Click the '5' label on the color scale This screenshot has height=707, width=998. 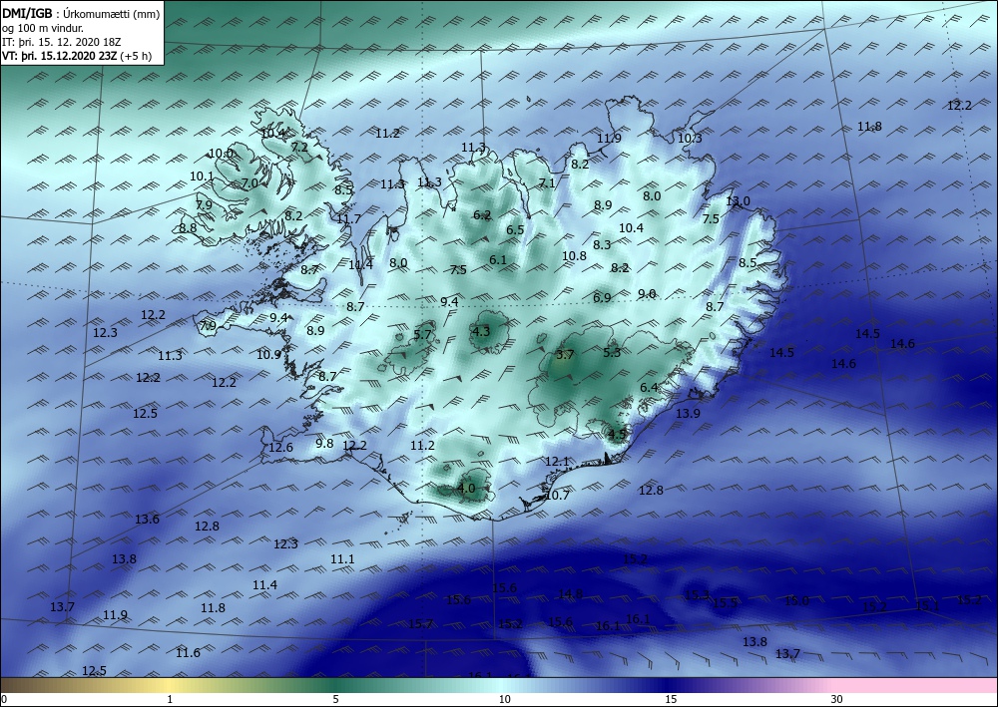335,699
